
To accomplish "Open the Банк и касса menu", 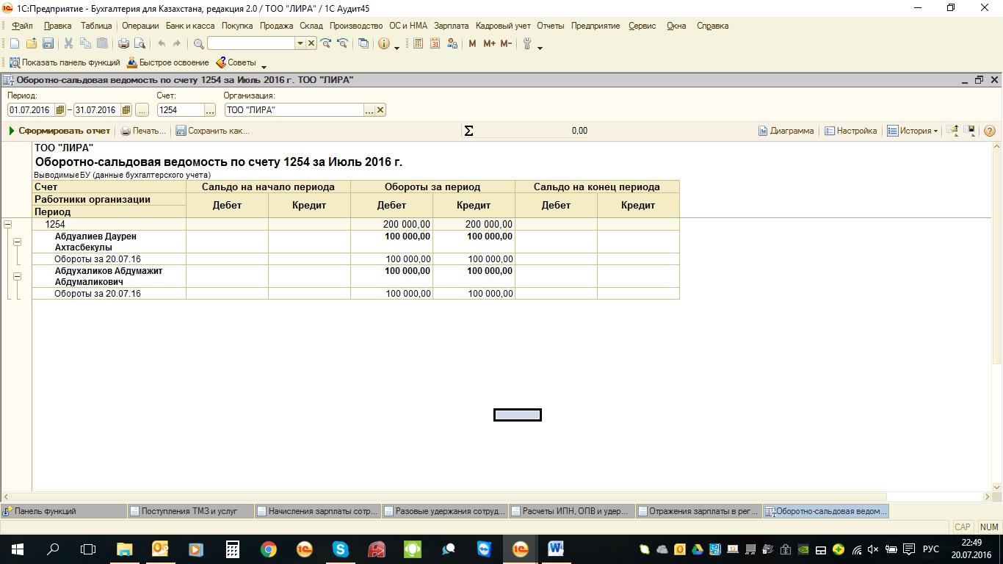I will (190, 26).
